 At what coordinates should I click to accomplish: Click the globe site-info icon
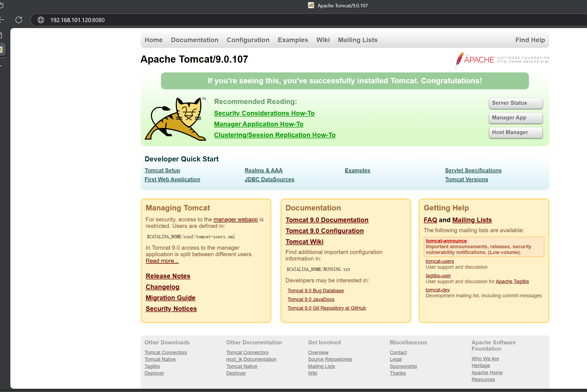pos(41,20)
